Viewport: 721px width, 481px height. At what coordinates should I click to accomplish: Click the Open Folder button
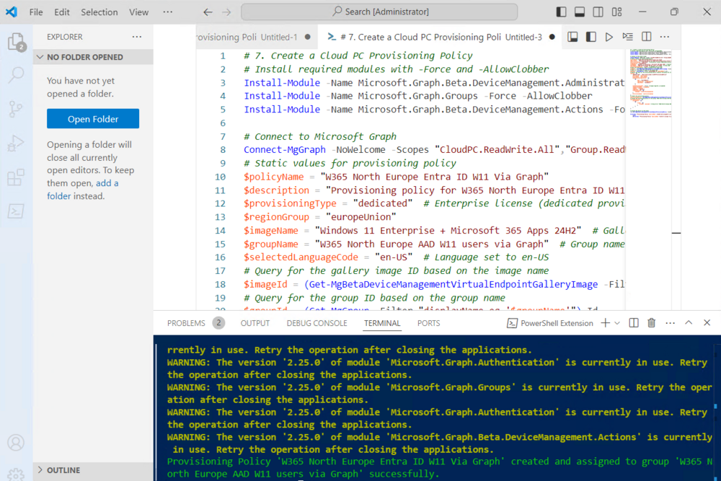coord(93,119)
